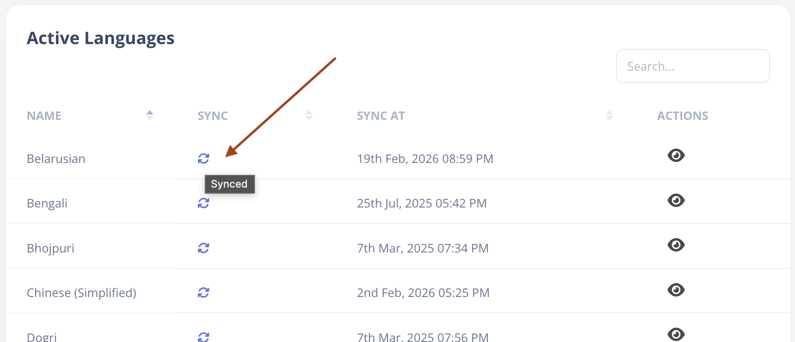View Bengali using its eye icon
795x342 pixels.
(x=676, y=200)
